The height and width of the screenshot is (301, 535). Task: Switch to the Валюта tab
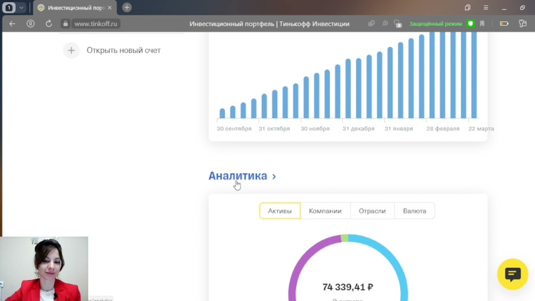coord(415,211)
